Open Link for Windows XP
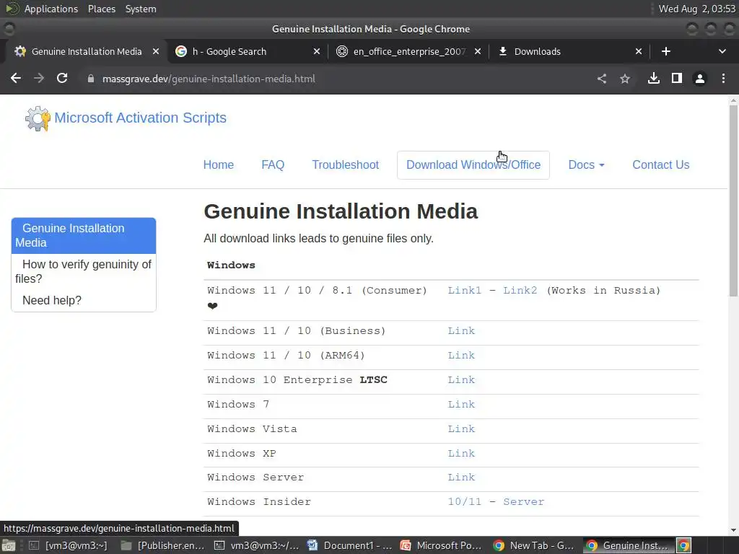This screenshot has height=554, width=739. (x=461, y=453)
